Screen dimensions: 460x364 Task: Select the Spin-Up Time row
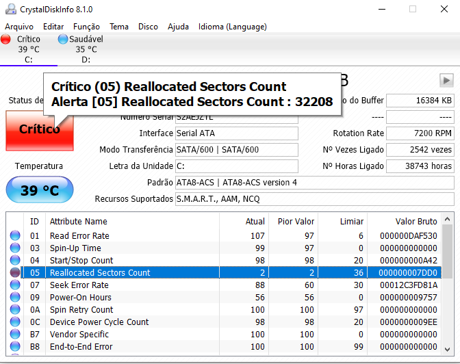pos(224,248)
